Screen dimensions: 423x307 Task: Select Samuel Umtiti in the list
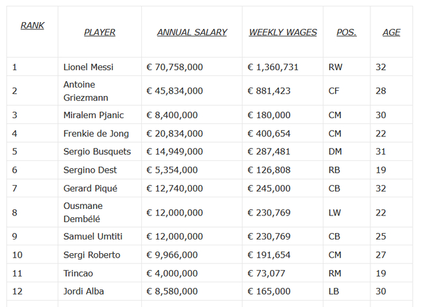pyautogui.click(x=92, y=236)
